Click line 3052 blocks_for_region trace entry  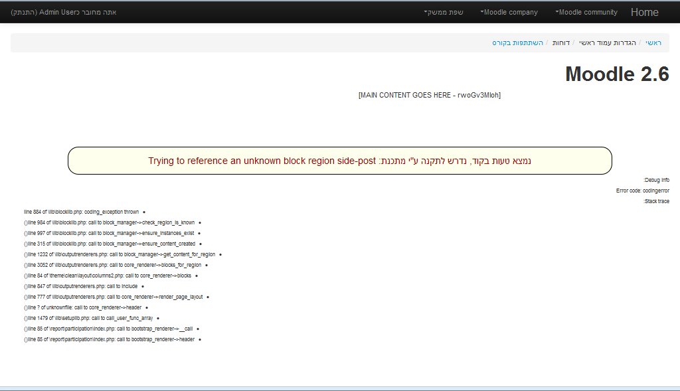[x=113, y=265]
